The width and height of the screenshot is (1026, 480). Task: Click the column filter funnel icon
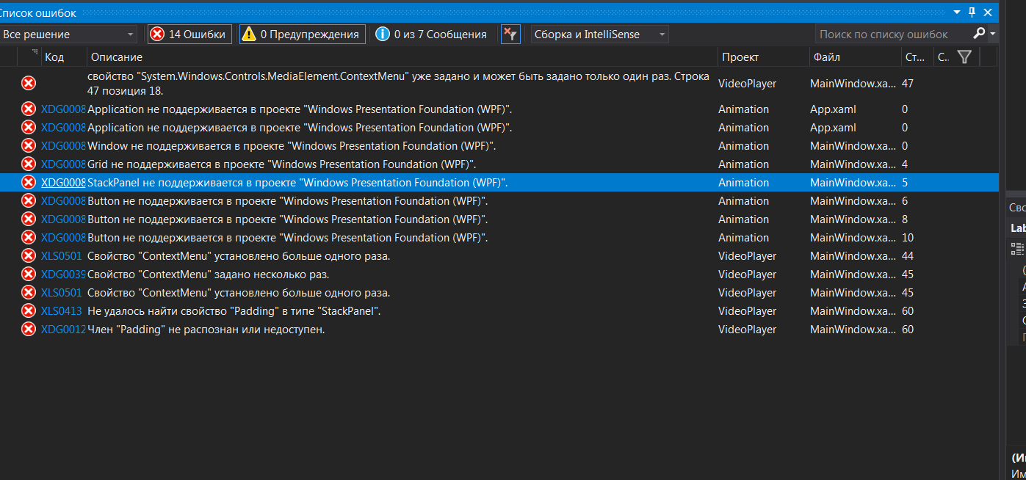(965, 57)
